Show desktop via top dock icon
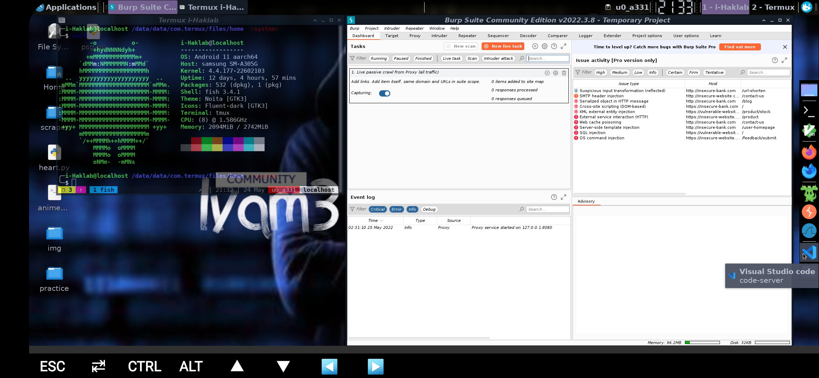The width and height of the screenshot is (819, 378). coord(809,90)
